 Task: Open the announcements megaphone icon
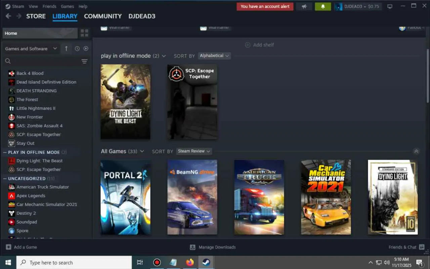(x=304, y=6)
